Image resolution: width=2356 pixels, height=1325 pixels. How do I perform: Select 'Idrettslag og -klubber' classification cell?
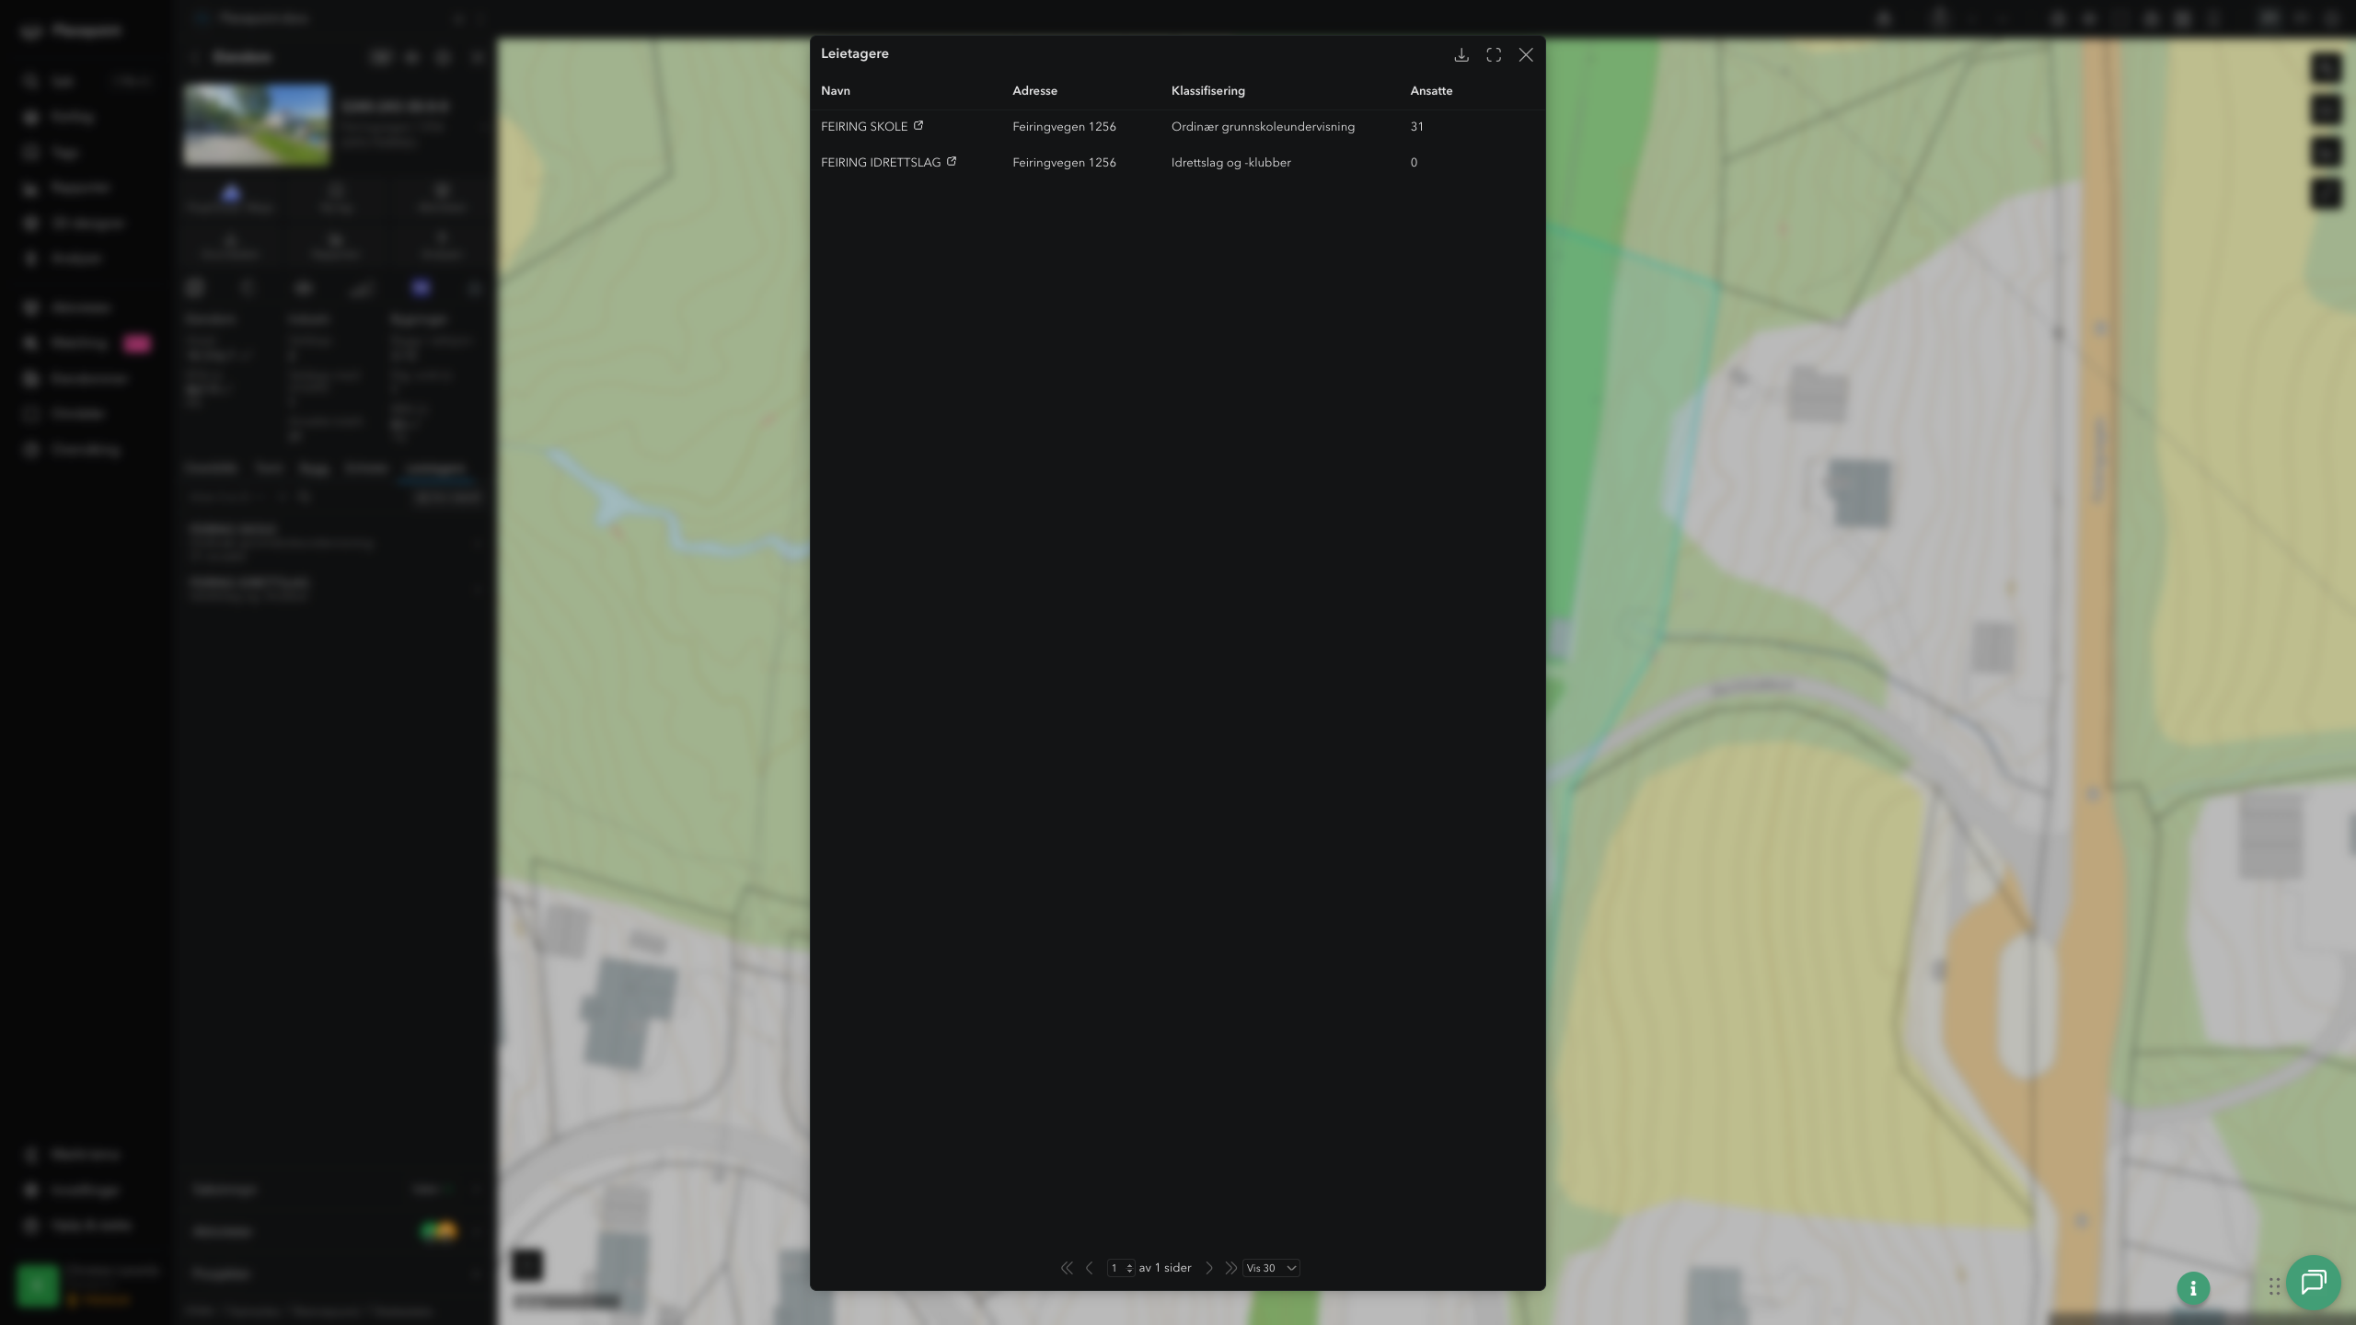1230,163
